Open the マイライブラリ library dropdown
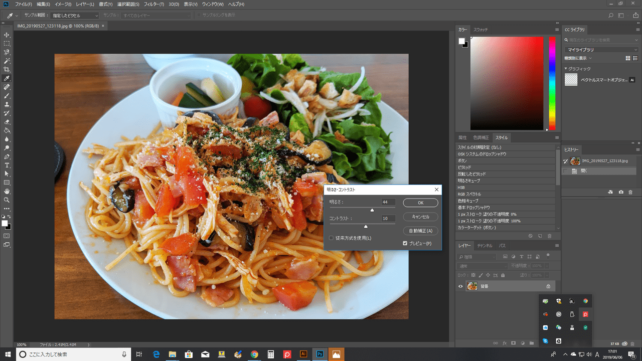The width and height of the screenshot is (642, 361). tap(601, 50)
